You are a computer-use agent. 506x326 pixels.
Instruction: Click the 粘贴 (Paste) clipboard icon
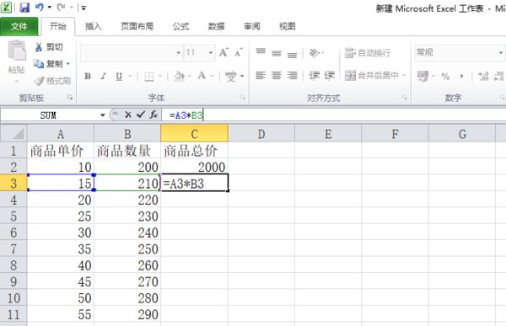17,51
